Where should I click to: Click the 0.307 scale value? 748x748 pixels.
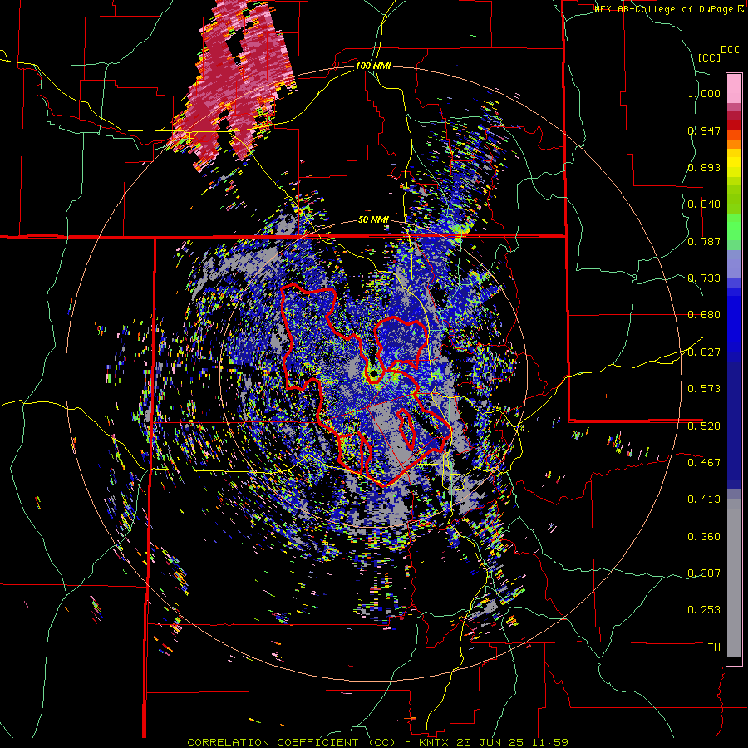704,573
